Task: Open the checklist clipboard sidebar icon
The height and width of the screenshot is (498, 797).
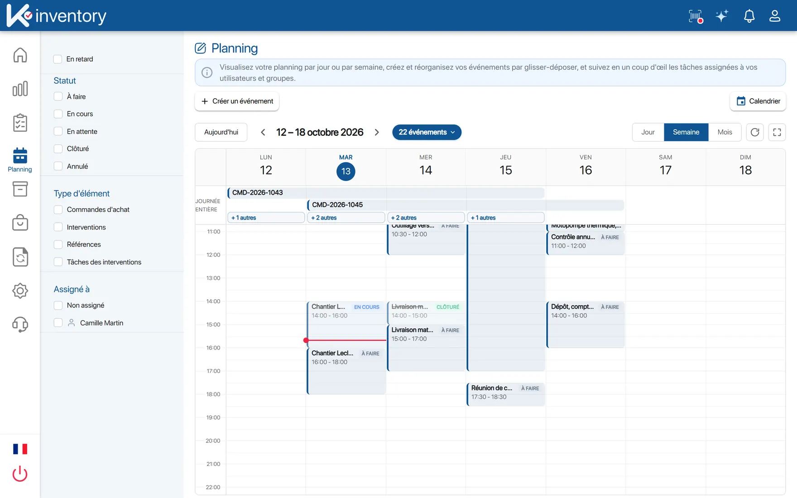Action: 20,123
